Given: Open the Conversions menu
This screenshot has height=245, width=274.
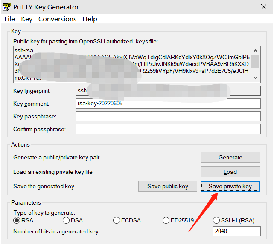Looking at the screenshot, I should 57,19.
